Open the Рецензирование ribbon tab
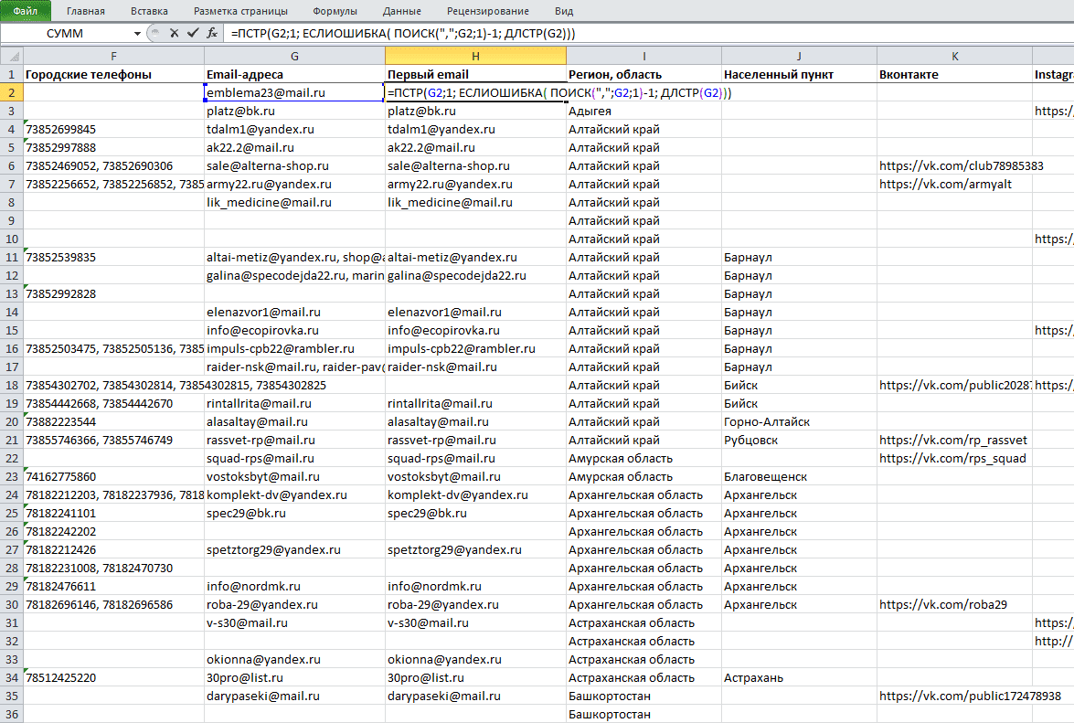 click(488, 11)
